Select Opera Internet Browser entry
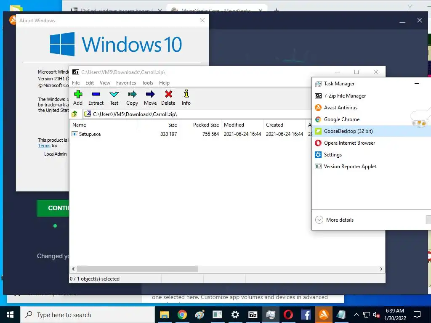This screenshot has height=323, width=431. (x=371, y=143)
